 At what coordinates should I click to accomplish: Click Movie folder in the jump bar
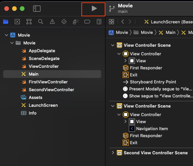point(143,32)
